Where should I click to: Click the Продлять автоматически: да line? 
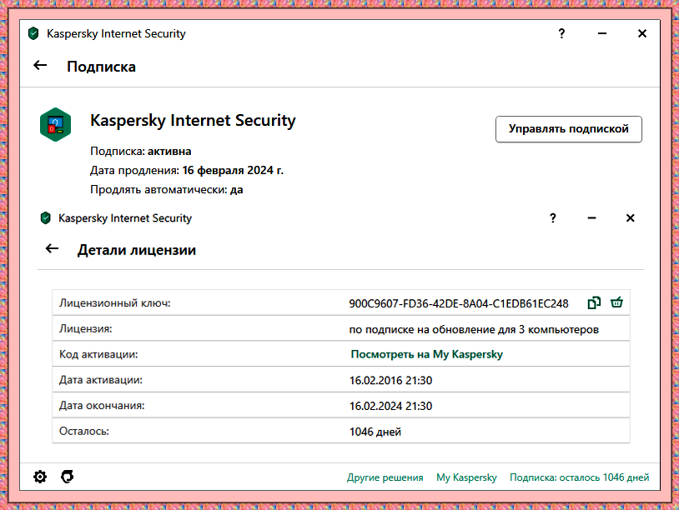point(166,189)
